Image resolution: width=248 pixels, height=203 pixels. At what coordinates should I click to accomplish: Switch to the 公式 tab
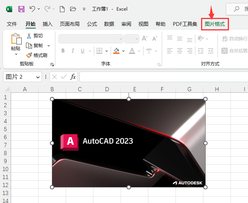tap(92, 24)
